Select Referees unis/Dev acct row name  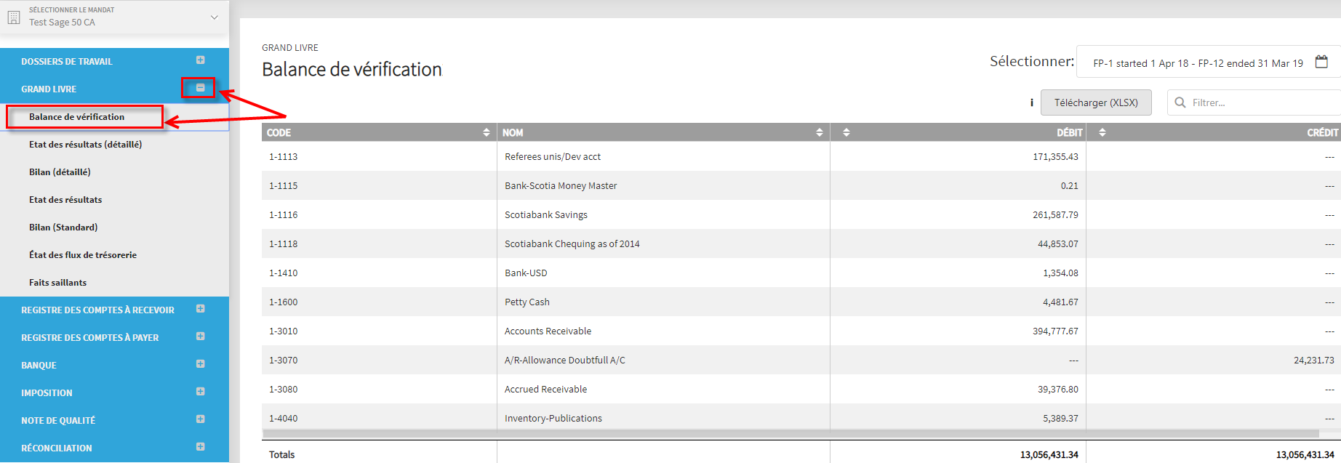pyautogui.click(x=553, y=156)
